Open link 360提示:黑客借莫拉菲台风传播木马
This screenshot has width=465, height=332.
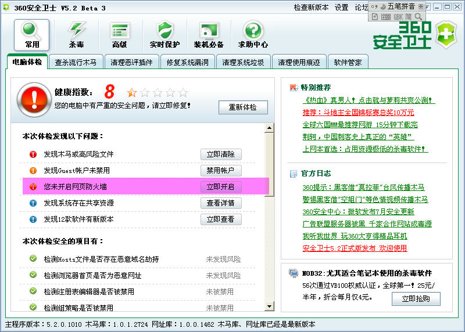click(364, 187)
